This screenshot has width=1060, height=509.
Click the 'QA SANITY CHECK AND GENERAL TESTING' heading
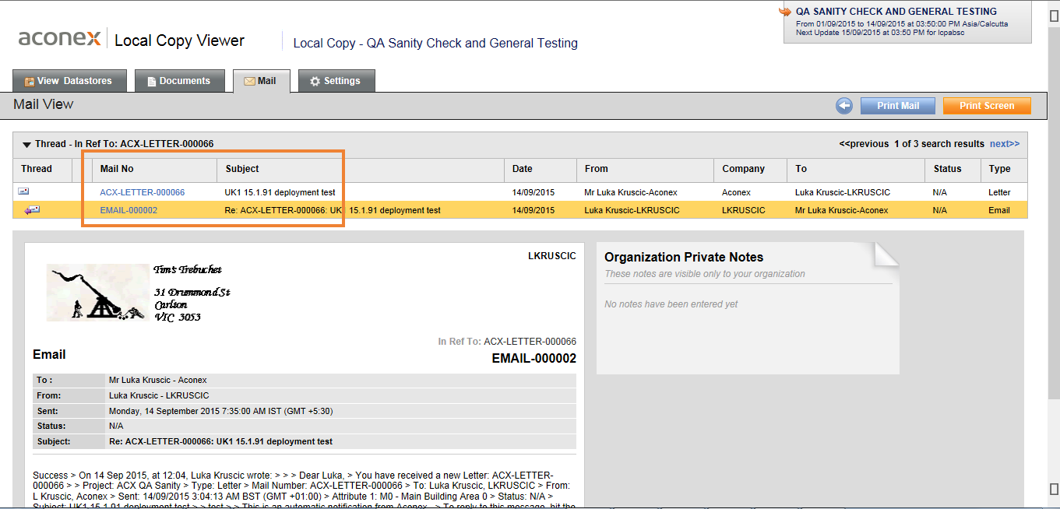pos(896,12)
